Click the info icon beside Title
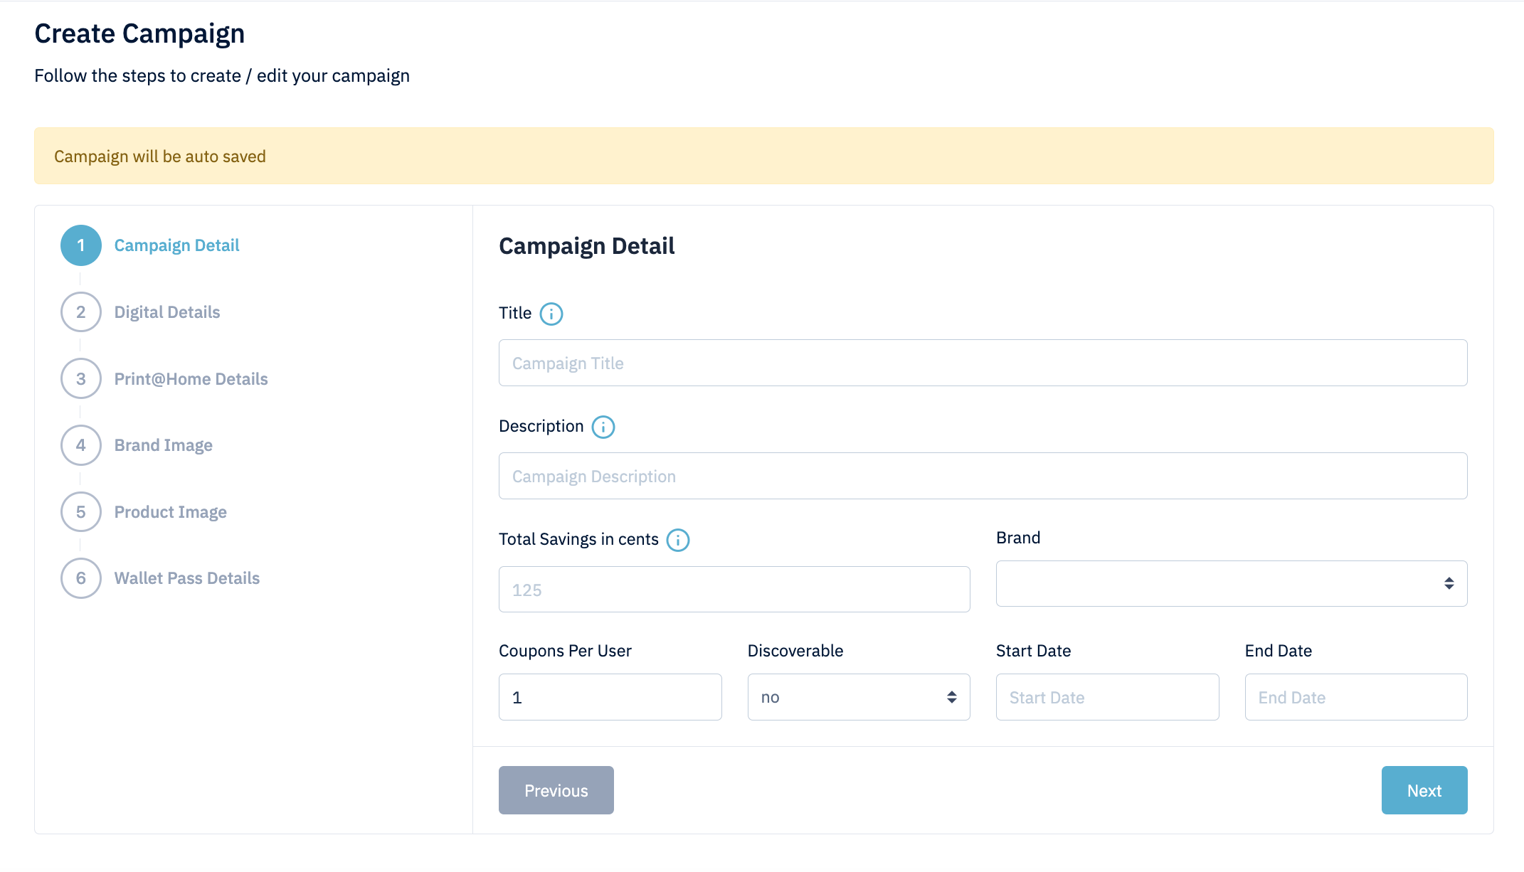 point(551,314)
